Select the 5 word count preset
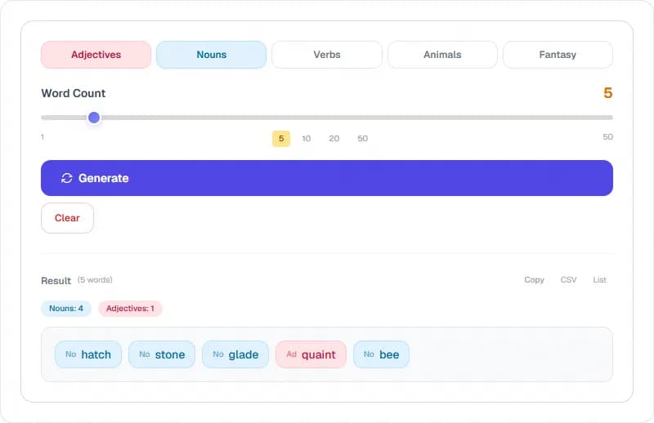 [x=281, y=138]
